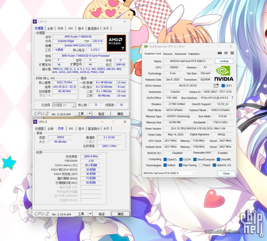Viewport: 267px width, 241px height.
Task: Toggle the CUDA checkbox
Action: (x=181, y=159)
